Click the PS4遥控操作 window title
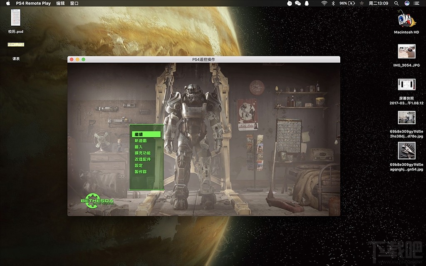 (203, 59)
